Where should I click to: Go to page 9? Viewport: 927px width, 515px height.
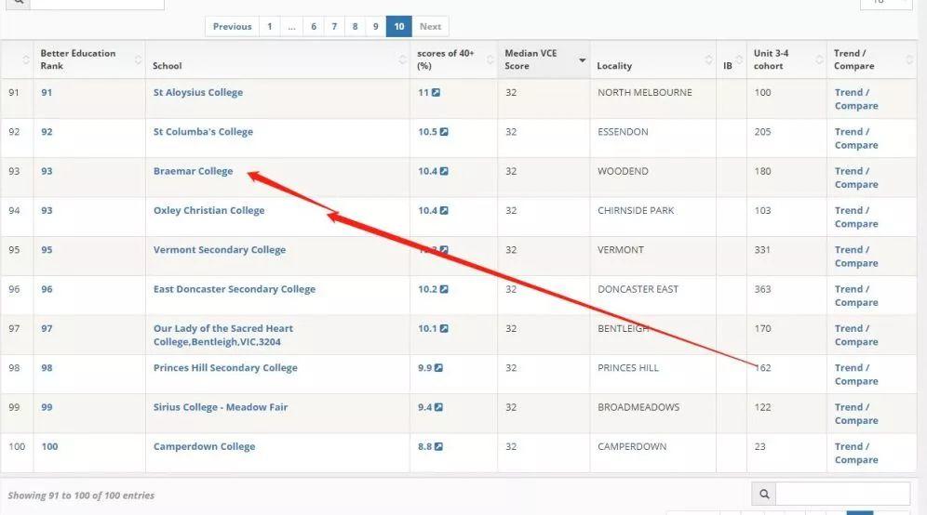[375, 27]
